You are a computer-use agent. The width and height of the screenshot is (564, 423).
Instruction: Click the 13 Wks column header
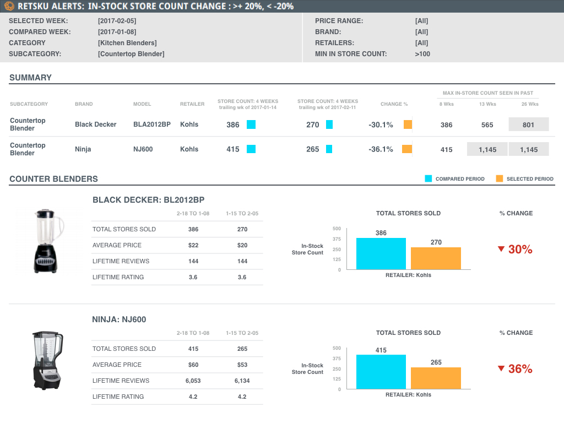487,104
